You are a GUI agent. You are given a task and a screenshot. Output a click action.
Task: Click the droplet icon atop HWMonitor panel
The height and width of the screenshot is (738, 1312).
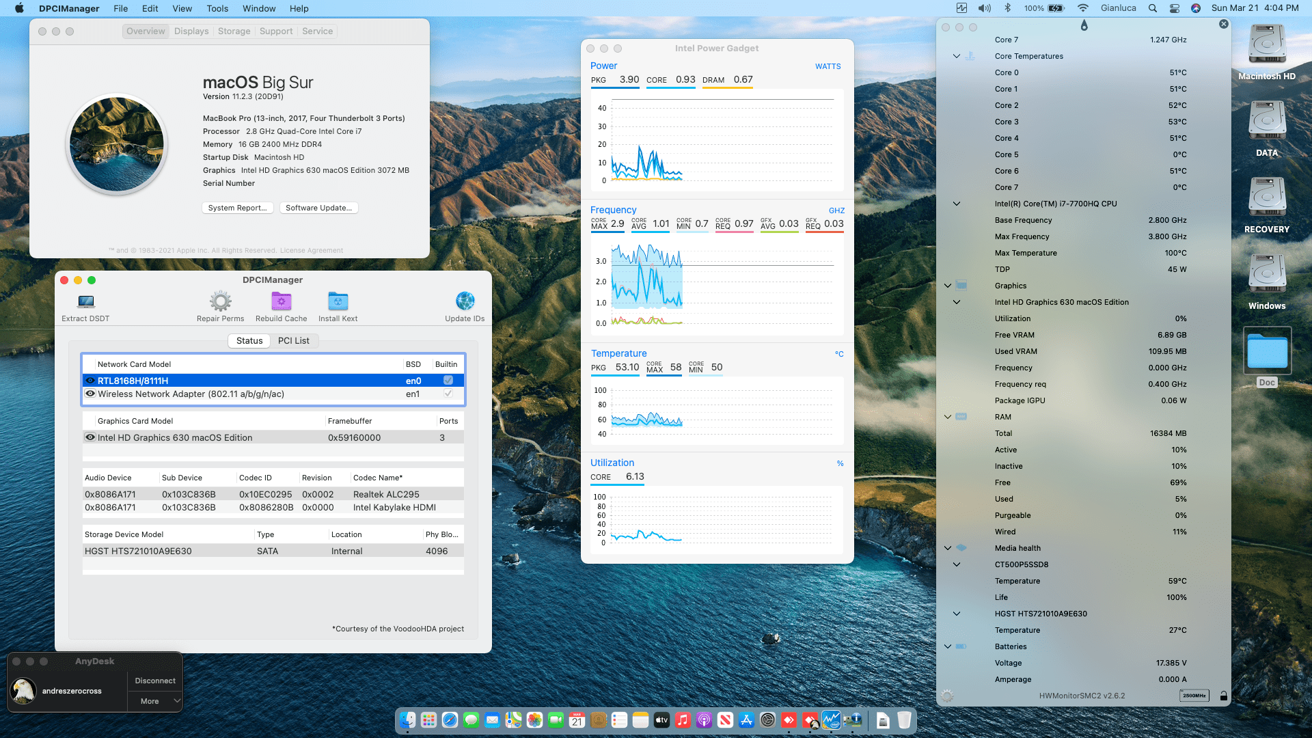coord(1084,26)
